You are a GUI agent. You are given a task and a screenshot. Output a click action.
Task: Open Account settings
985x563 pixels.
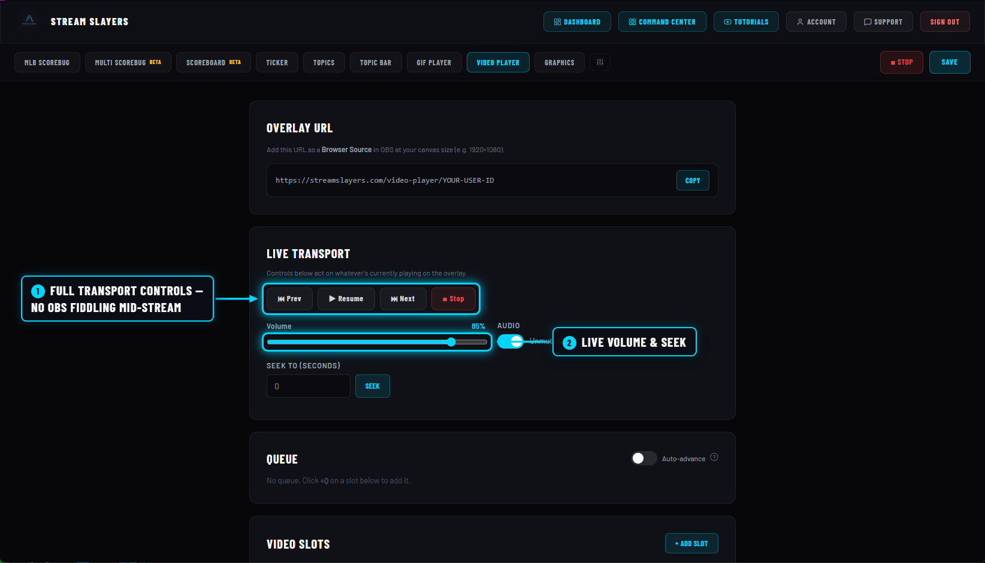tap(816, 22)
